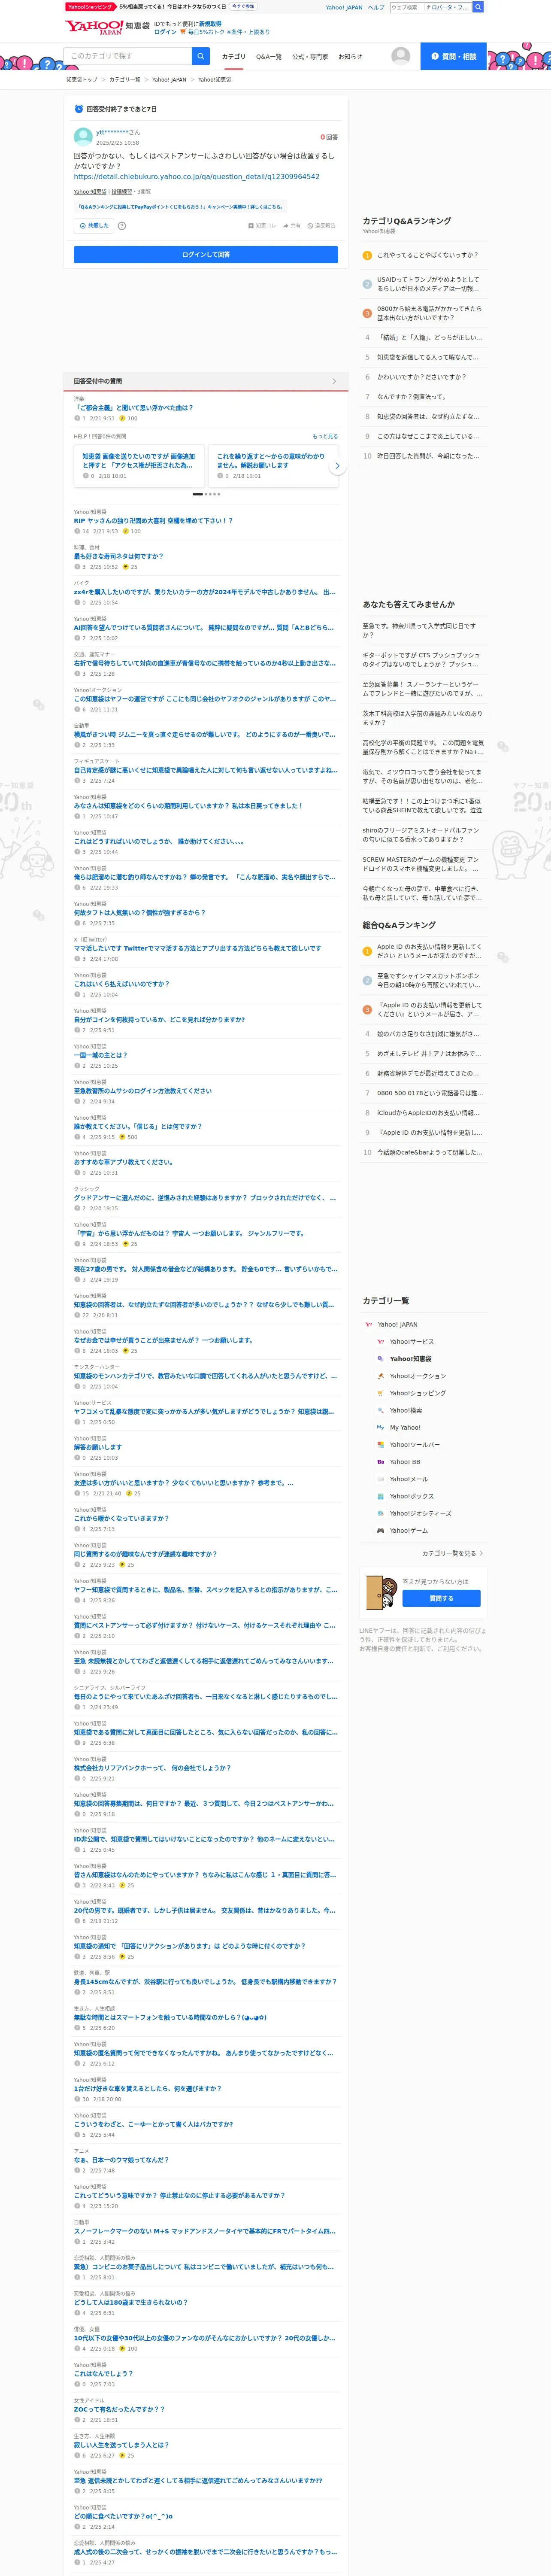Click the category search input field
551x2576 pixels.
click(x=127, y=56)
